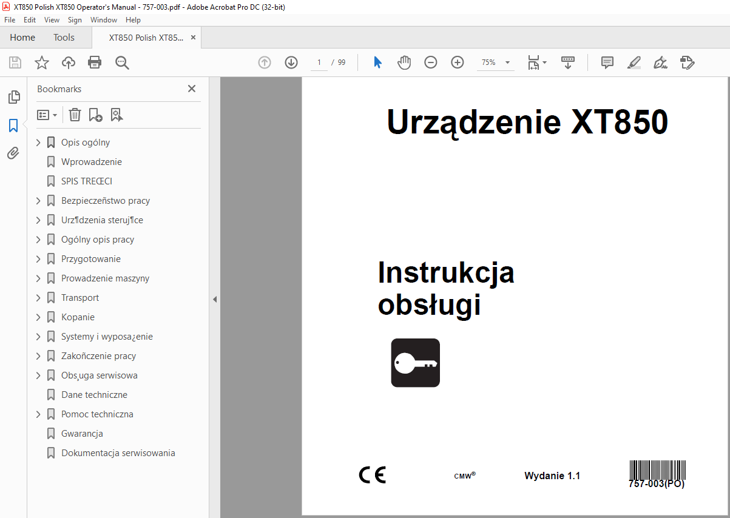Open the Sign menu

click(x=75, y=20)
